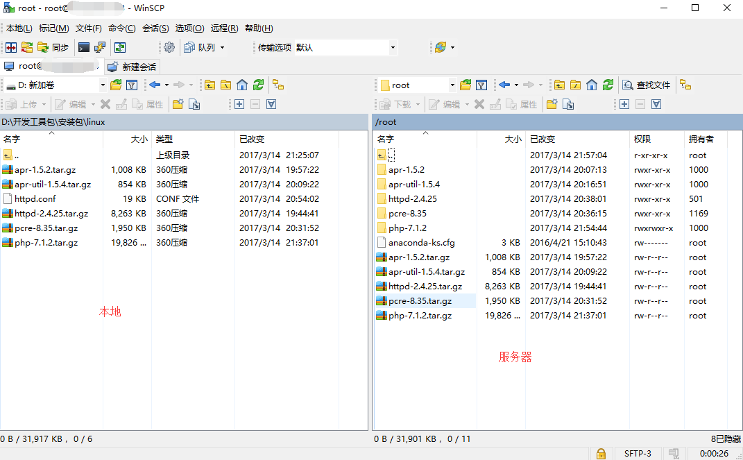Click remote panel filter icon
The height and width of the screenshot is (460, 743).
(481, 85)
